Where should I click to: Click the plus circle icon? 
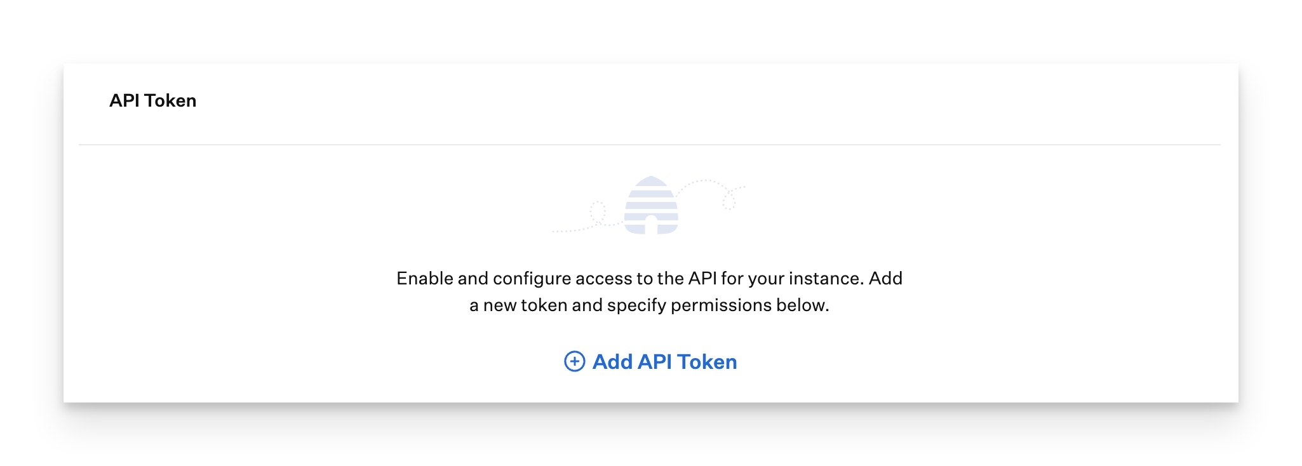coord(574,361)
